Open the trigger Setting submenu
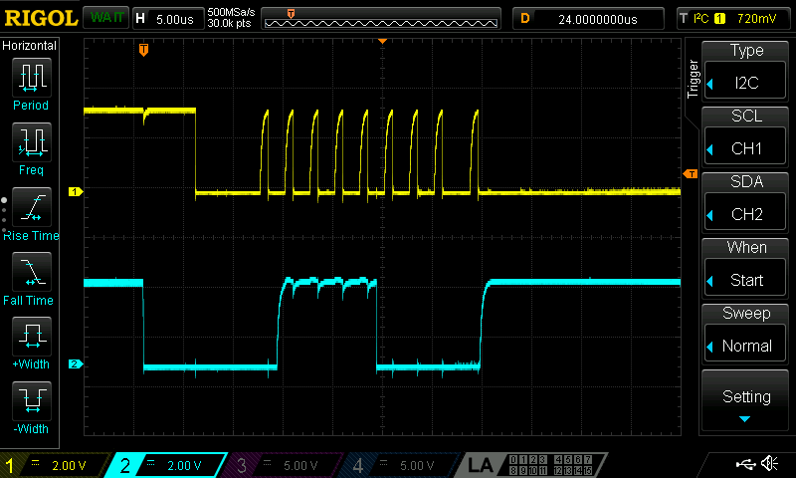The width and height of the screenshot is (796, 478). coord(746,399)
